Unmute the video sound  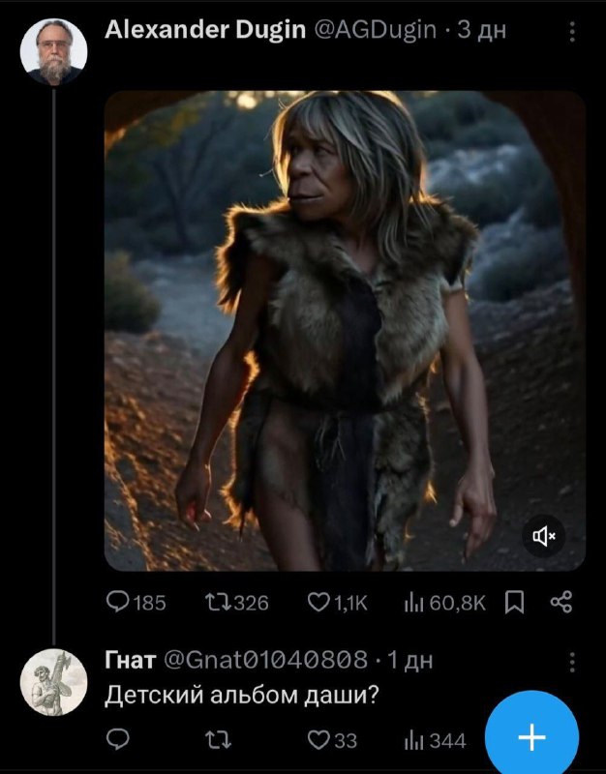543,535
